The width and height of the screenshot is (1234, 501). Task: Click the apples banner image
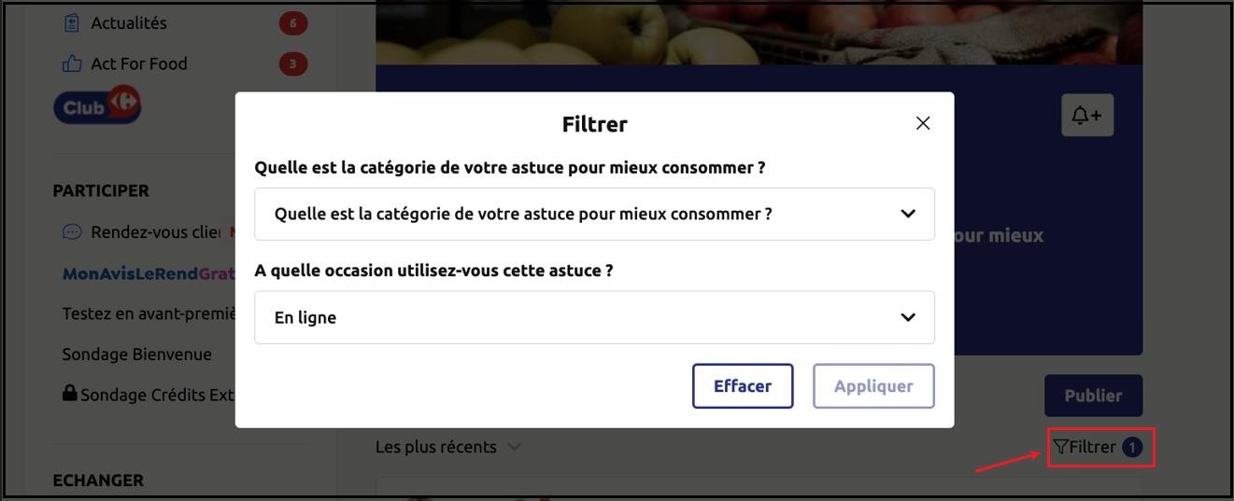tap(759, 33)
